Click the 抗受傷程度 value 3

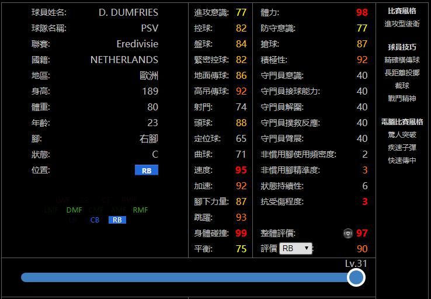pyautogui.click(x=365, y=201)
